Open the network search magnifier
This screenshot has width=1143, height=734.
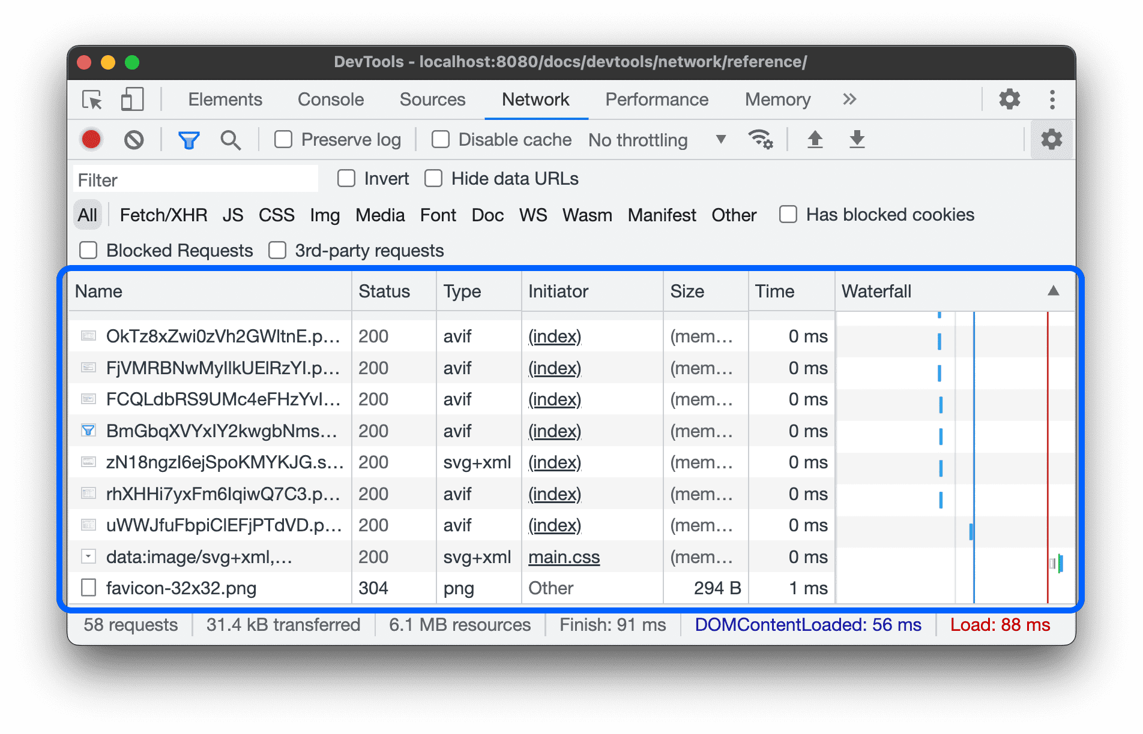pos(231,140)
